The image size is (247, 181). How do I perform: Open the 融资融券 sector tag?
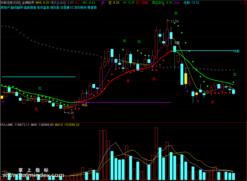[x=17, y=7]
